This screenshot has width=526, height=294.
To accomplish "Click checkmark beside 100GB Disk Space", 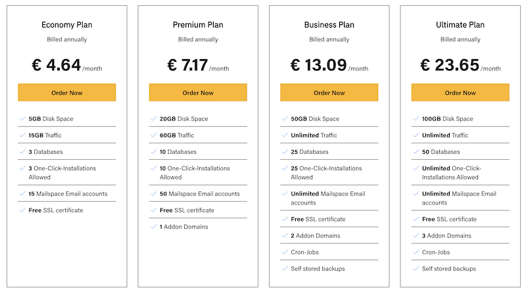I will coord(416,118).
